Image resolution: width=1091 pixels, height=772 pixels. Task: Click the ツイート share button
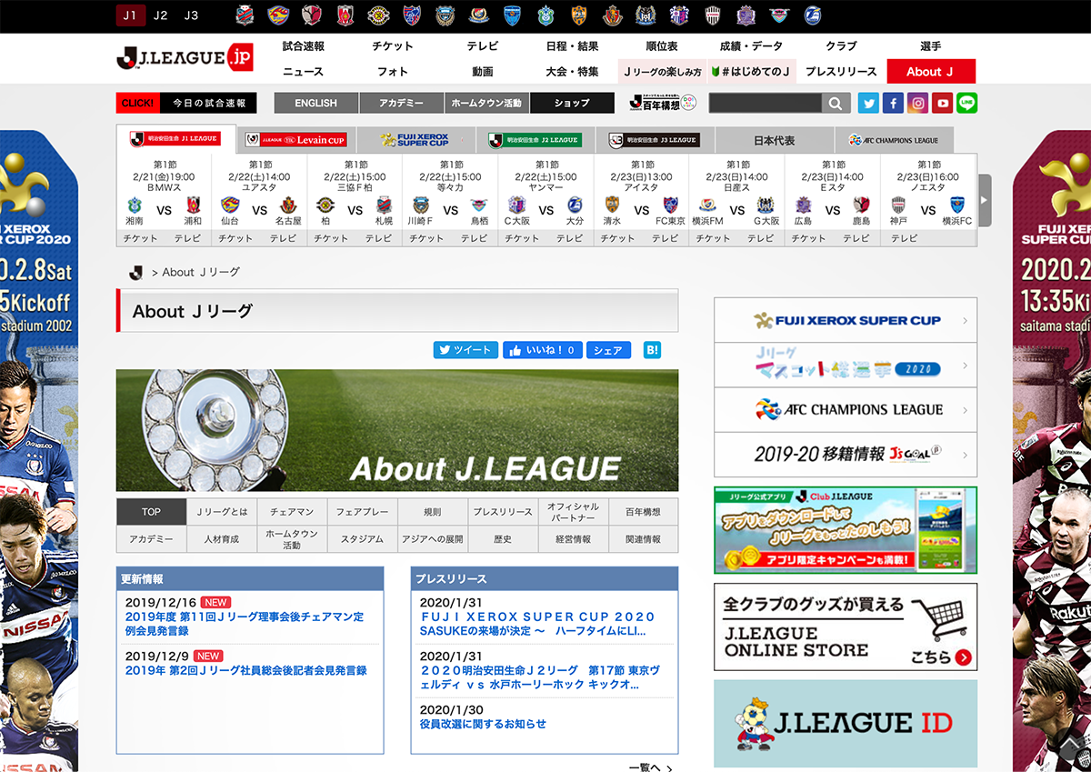click(x=465, y=350)
